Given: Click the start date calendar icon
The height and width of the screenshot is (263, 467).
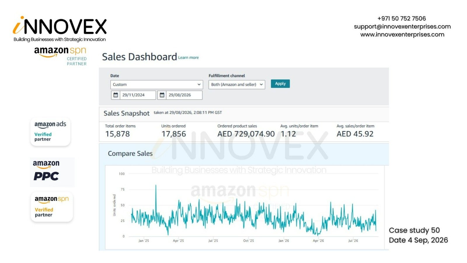Looking at the screenshot, I should pos(116,95).
